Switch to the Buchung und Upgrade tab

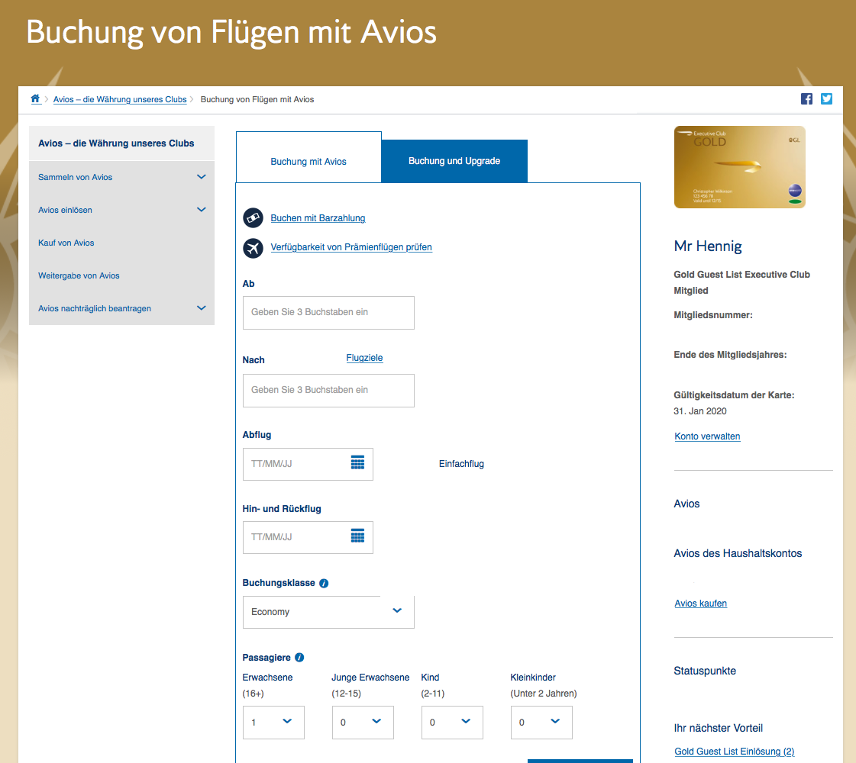(x=454, y=162)
